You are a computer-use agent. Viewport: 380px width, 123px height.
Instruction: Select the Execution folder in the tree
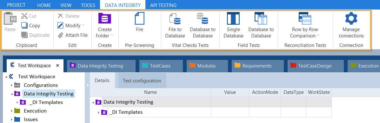(x=35, y=111)
